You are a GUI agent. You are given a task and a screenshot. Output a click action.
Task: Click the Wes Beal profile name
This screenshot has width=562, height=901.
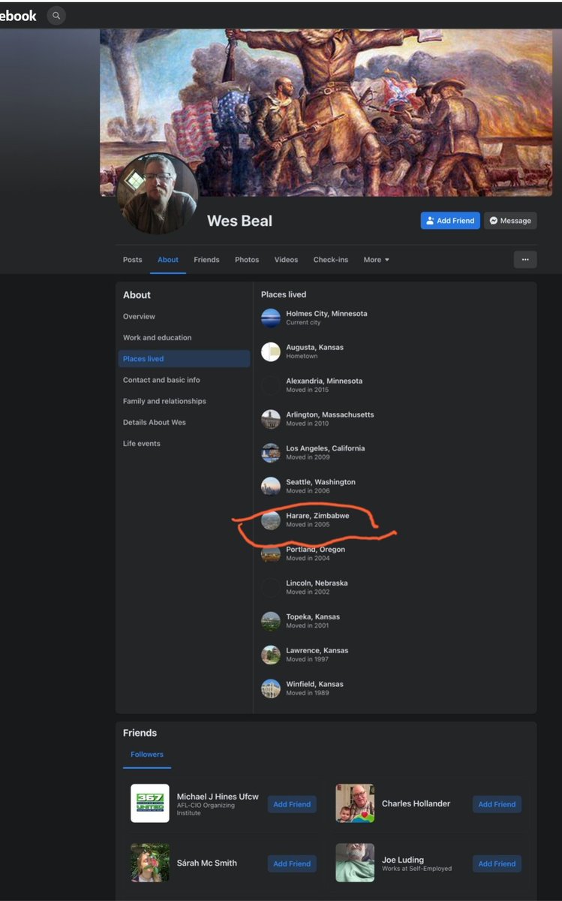tap(239, 221)
